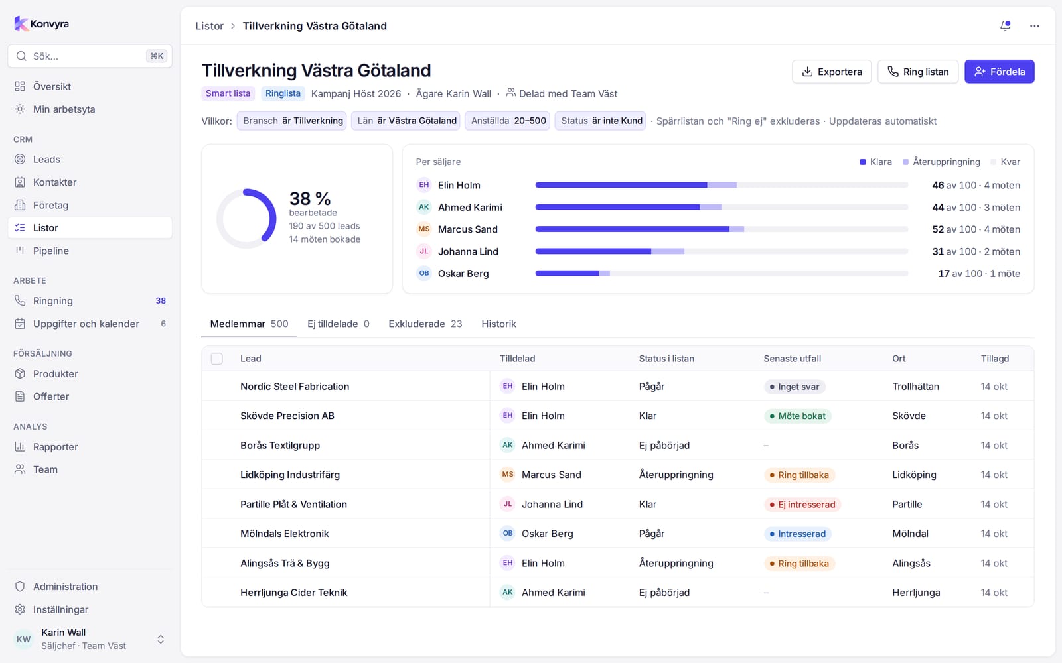This screenshot has height=663, width=1062.
Task: Open Administration
Action: click(x=90, y=587)
